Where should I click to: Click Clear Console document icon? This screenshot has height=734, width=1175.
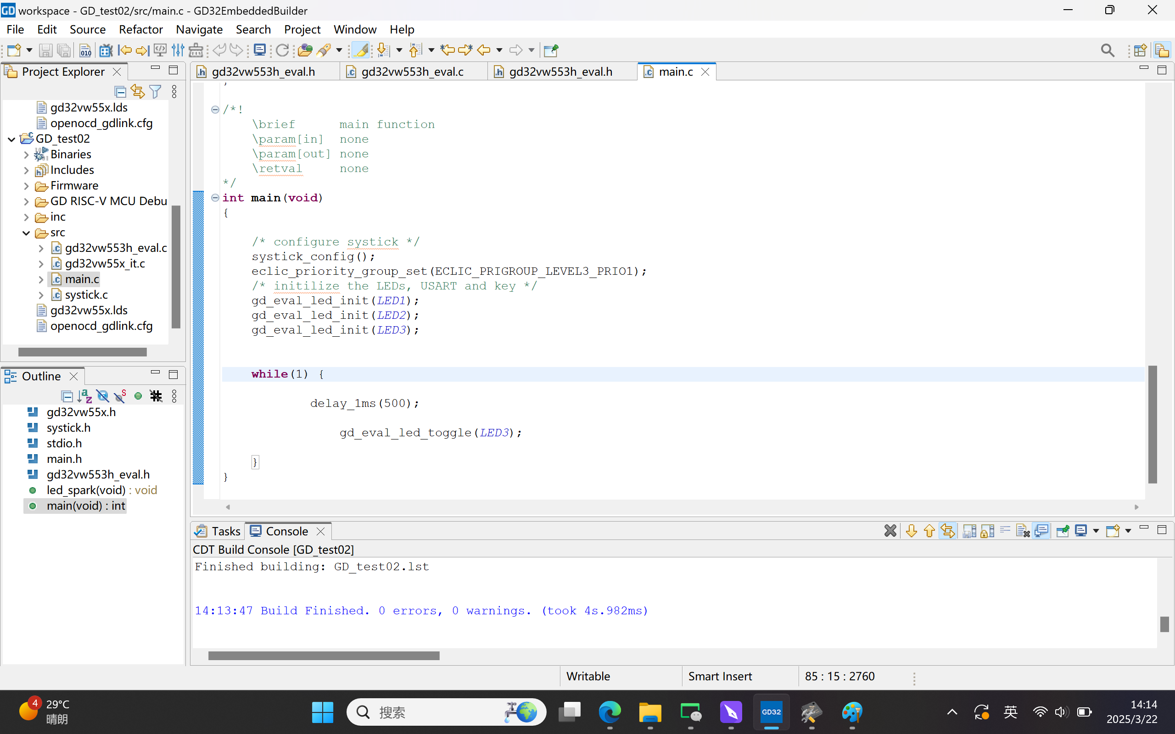coord(1023,531)
